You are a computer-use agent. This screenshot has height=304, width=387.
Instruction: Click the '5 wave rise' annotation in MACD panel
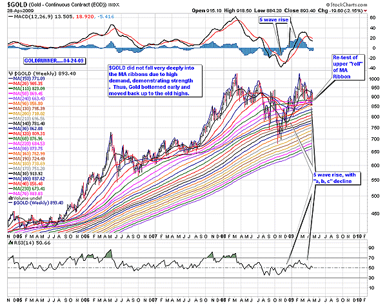point(274,20)
